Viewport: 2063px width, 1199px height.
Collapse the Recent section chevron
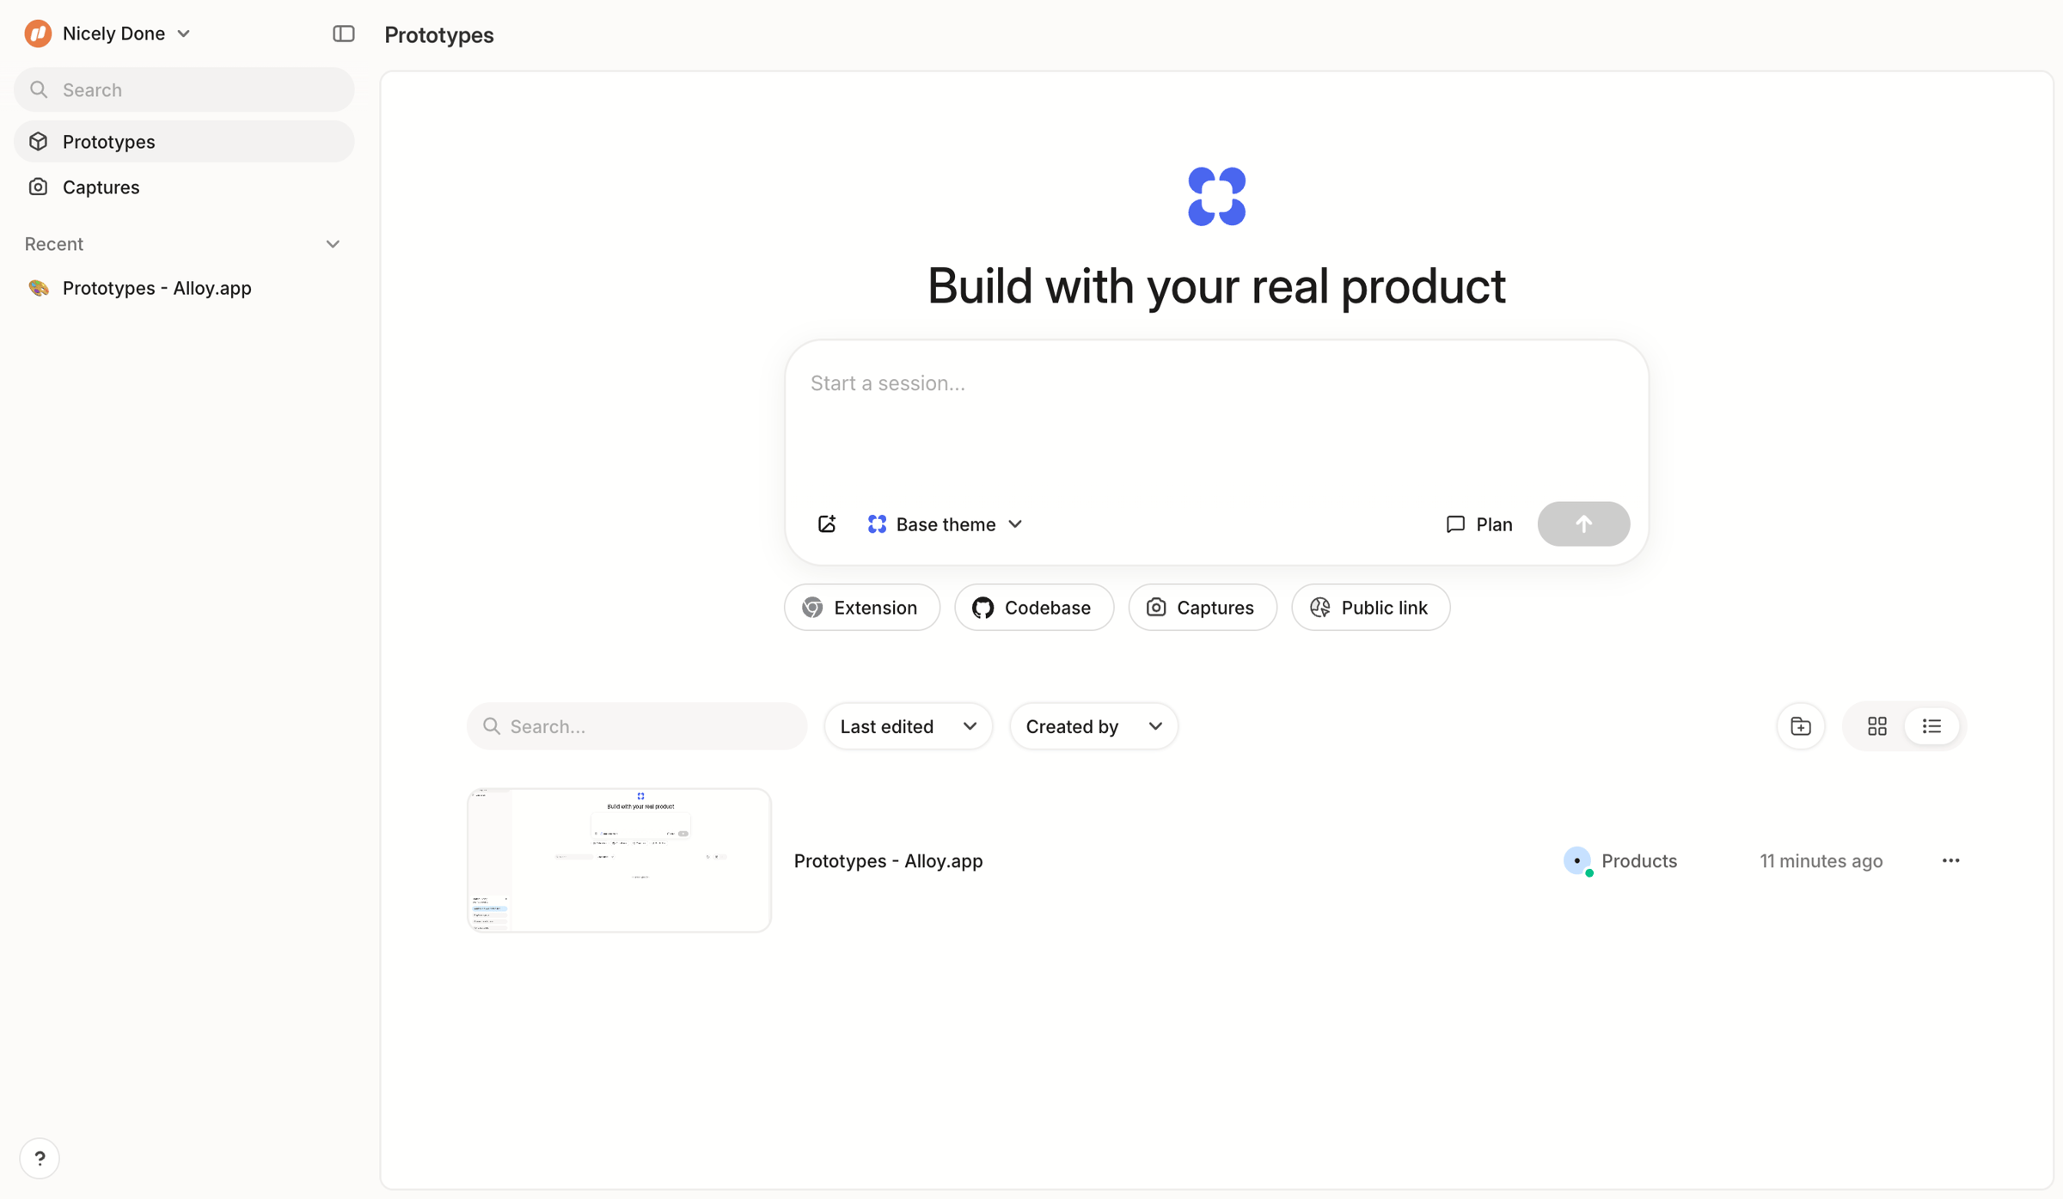(x=333, y=244)
